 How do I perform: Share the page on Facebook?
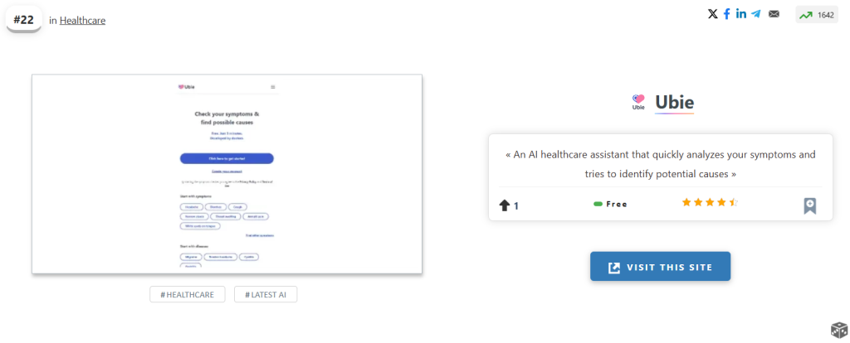tap(727, 14)
